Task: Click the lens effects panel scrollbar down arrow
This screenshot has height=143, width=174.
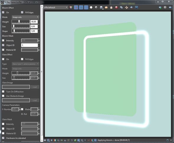Action: (x=42, y=140)
